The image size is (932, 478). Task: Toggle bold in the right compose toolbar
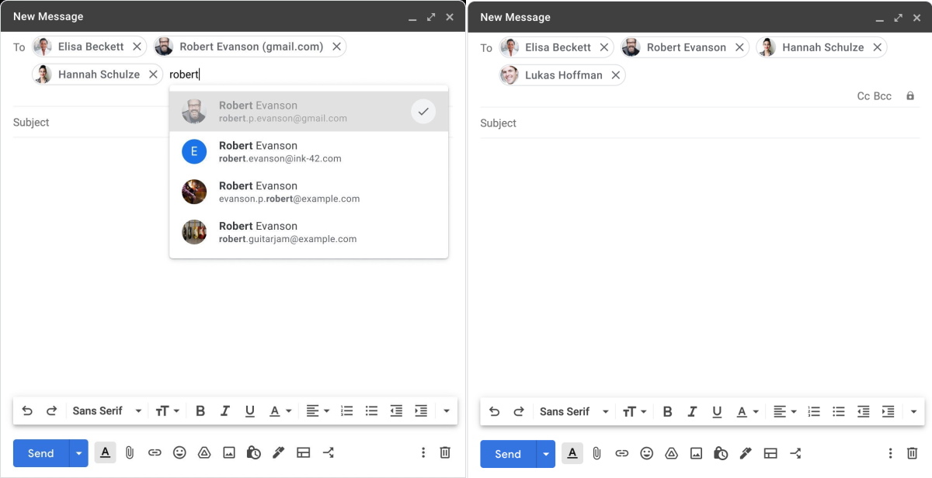(667, 412)
